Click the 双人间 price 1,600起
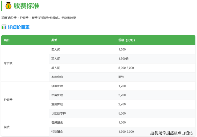The image size is (197, 137). [x=123, y=59]
